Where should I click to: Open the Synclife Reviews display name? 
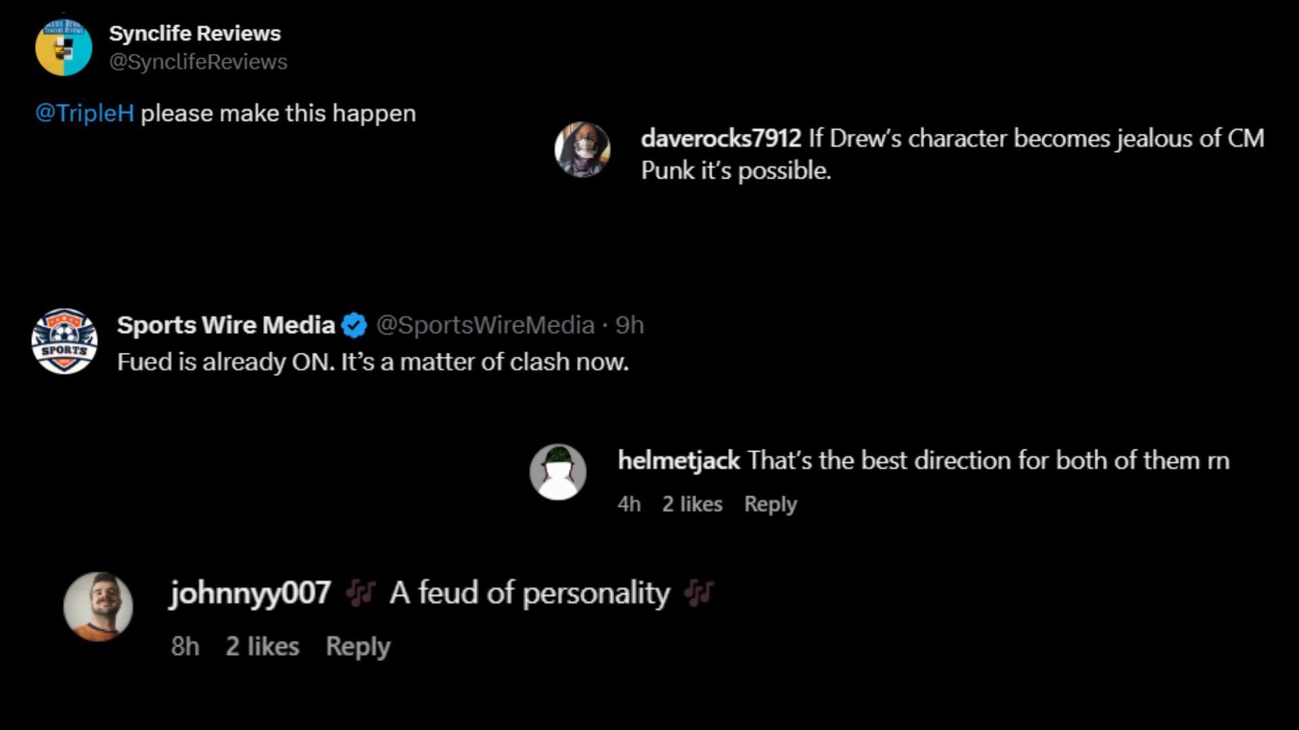pyautogui.click(x=195, y=33)
